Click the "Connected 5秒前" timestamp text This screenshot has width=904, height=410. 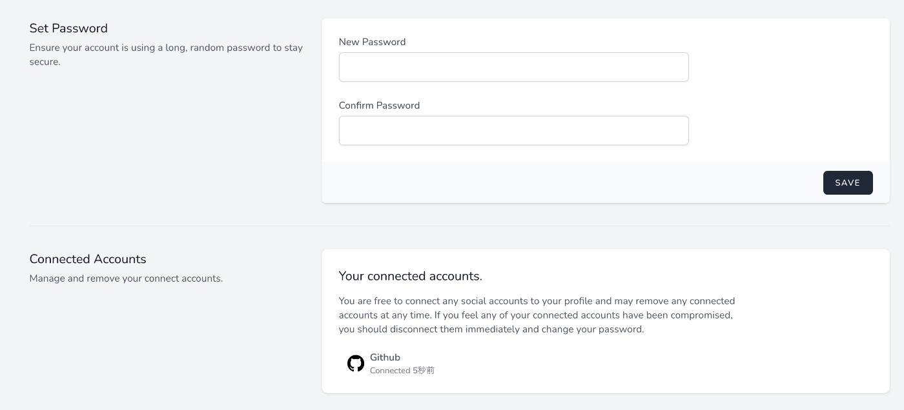402,371
